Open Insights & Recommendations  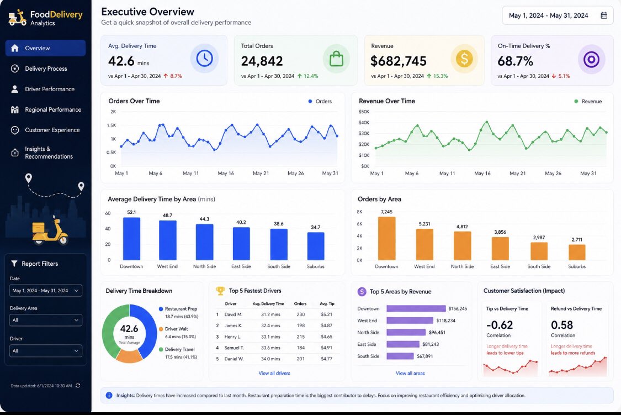click(x=46, y=153)
